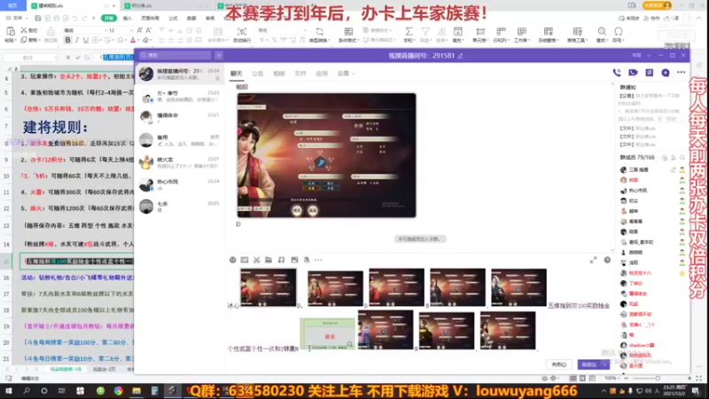This screenshot has width=709, height=399.
Task: Switch to the files (文件) tab
Action: pos(300,74)
